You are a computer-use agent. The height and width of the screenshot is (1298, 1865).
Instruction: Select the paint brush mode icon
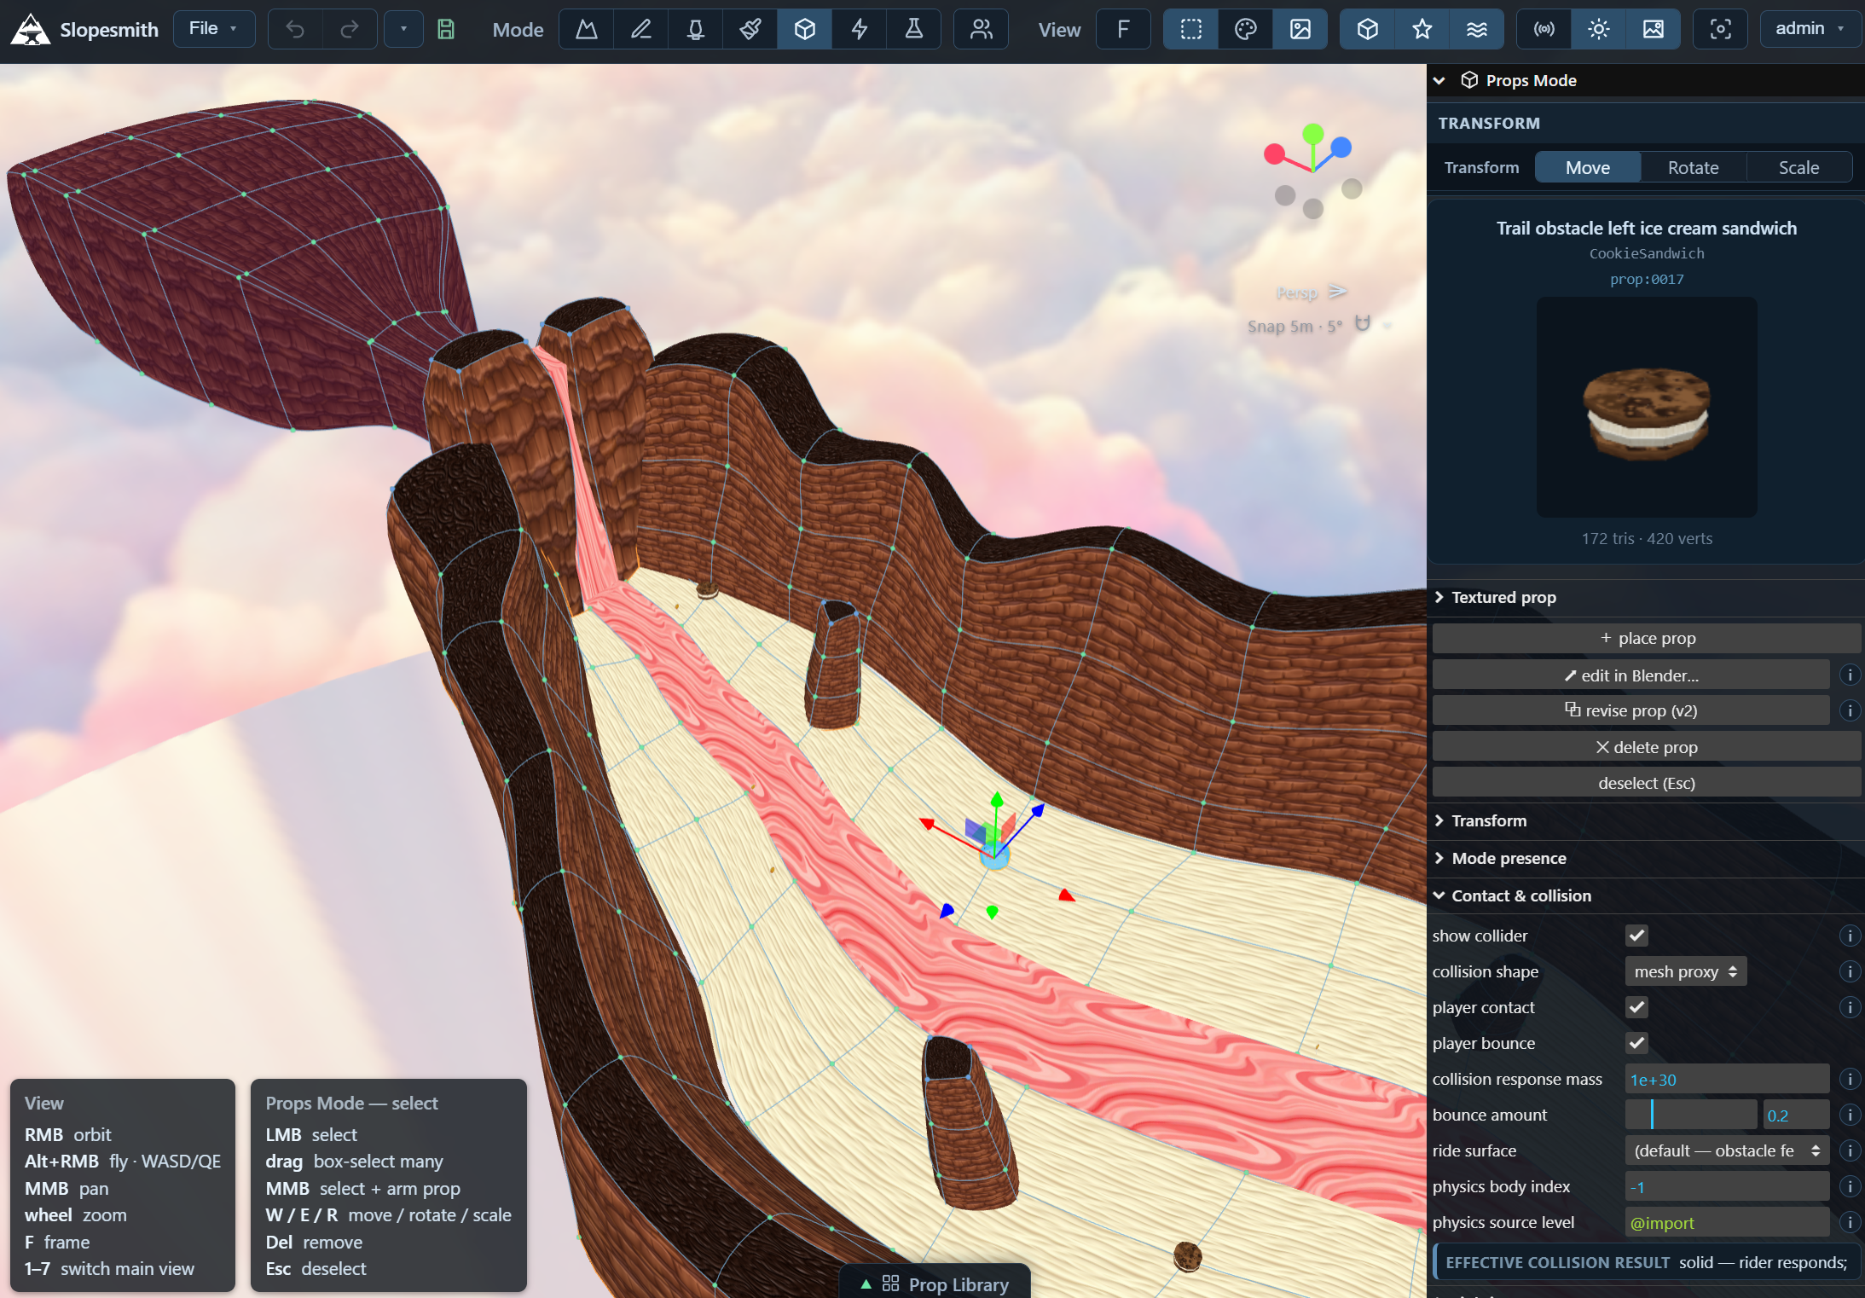(750, 29)
